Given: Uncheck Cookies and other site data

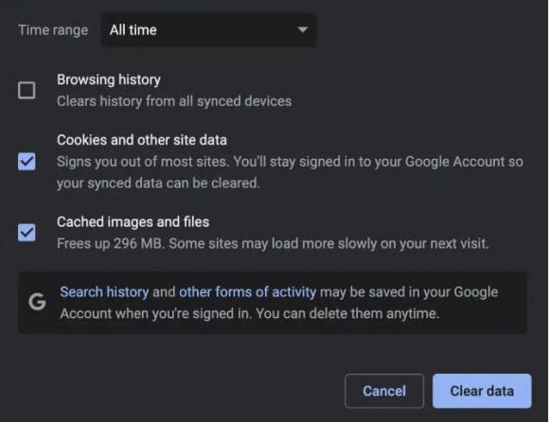Looking at the screenshot, I should pyautogui.click(x=27, y=161).
